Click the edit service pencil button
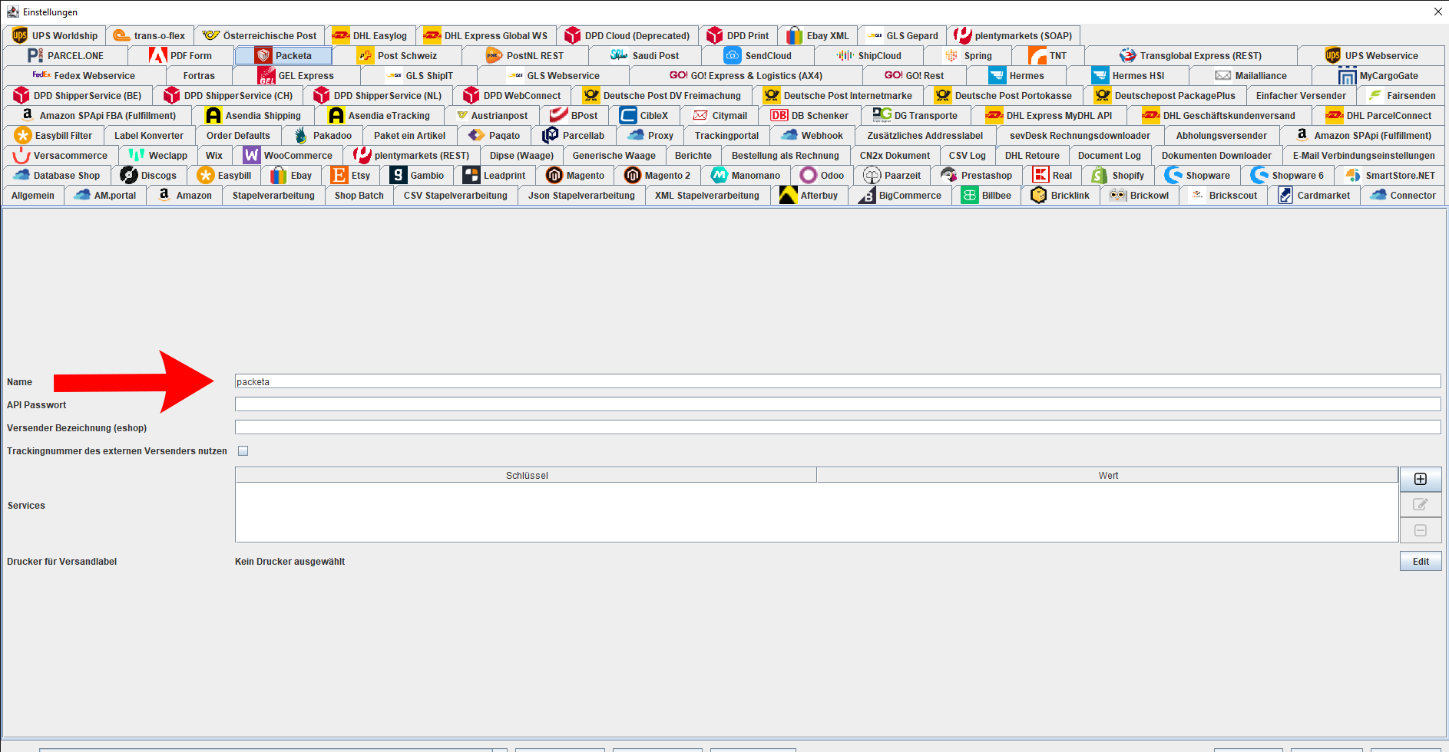Image resolution: width=1449 pixels, height=752 pixels. [1421, 504]
